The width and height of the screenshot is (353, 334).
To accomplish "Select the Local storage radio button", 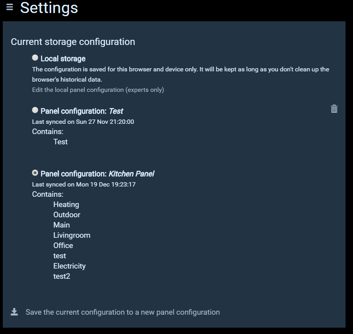I will (x=35, y=58).
